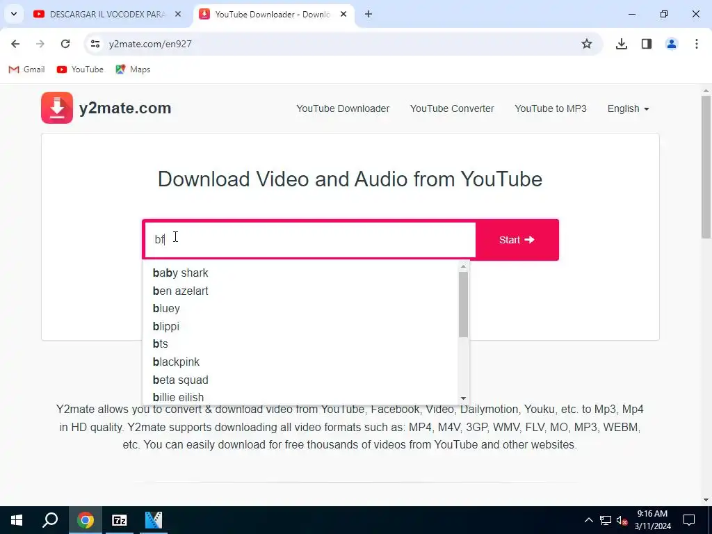The width and height of the screenshot is (712, 534).
Task: Select the YouTube Downloader tab
Action: tap(274, 15)
